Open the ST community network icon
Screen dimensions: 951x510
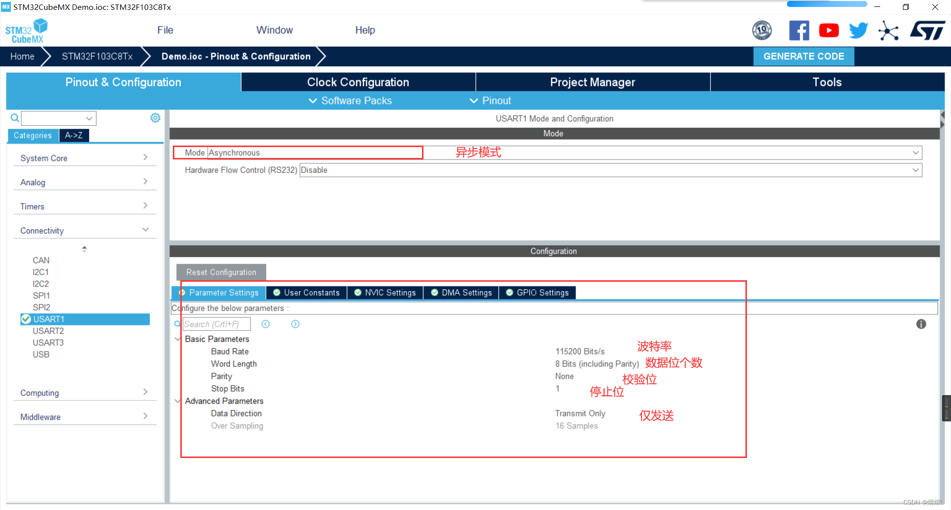pyautogui.click(x=888, y=31)
